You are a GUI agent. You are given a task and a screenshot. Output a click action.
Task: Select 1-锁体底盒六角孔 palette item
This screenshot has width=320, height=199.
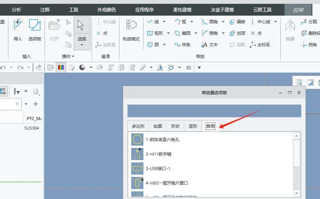point(211,140)
